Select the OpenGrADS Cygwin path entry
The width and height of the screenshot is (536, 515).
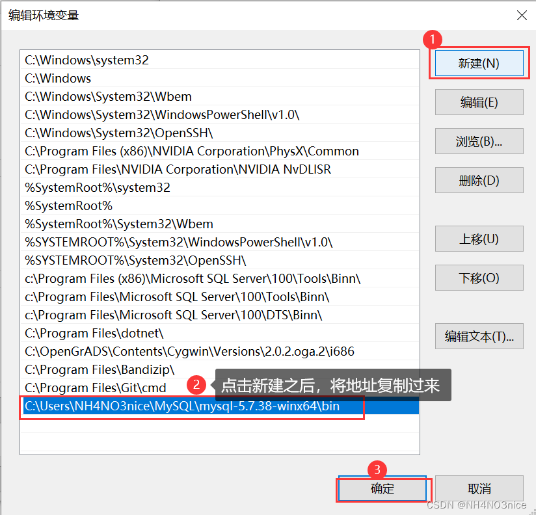point(220,351)
